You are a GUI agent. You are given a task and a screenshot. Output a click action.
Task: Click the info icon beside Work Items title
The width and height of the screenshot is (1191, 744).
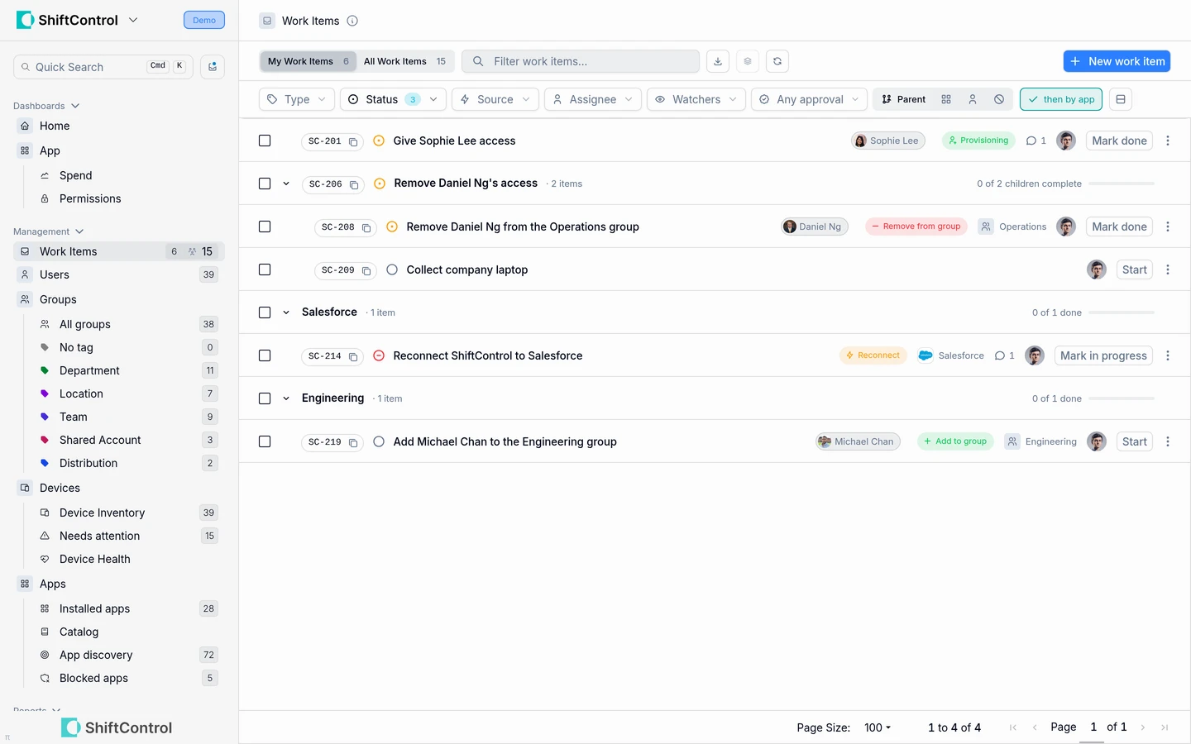click(x=352, y=21)
